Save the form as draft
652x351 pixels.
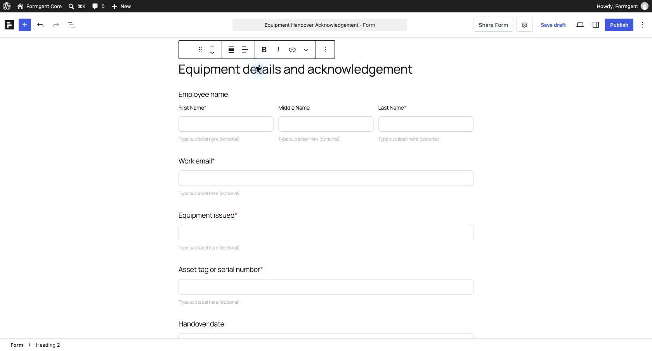click(553, 25)
